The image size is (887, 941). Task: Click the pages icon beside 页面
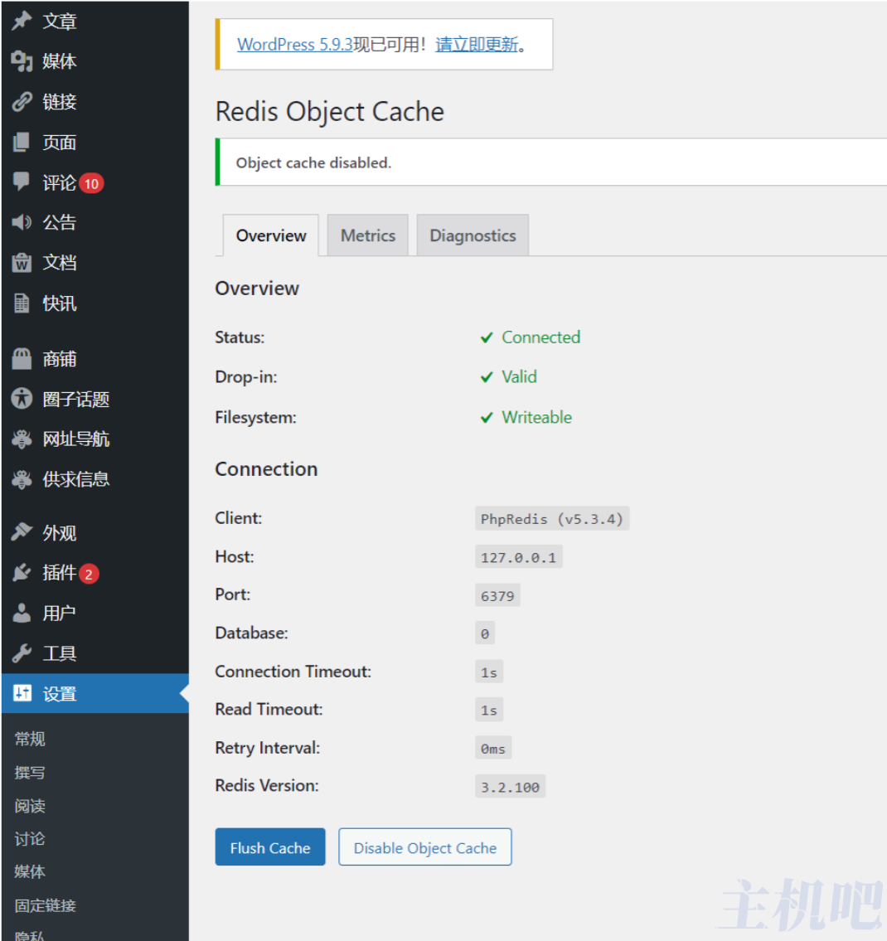22,143
